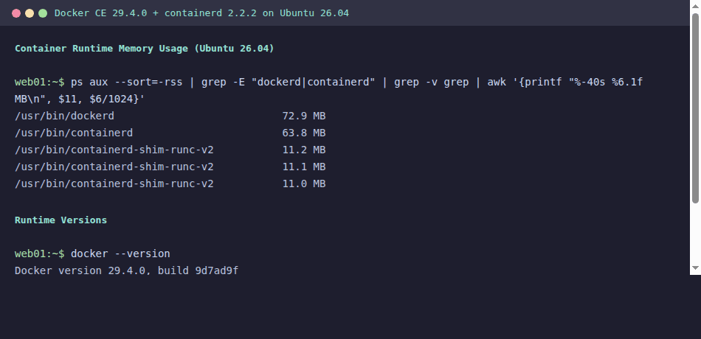This screenshot has height=339, width=701.
Task: Click the wrapped line 'MB\n", $11, $6/1024}''
Action: click(x=80, y=99)
